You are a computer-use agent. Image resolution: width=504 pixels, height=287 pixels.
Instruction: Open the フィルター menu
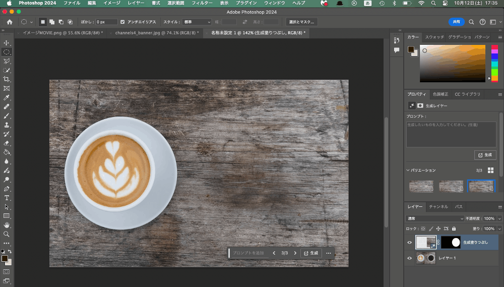pyautogui.click(x=201, y=3)
